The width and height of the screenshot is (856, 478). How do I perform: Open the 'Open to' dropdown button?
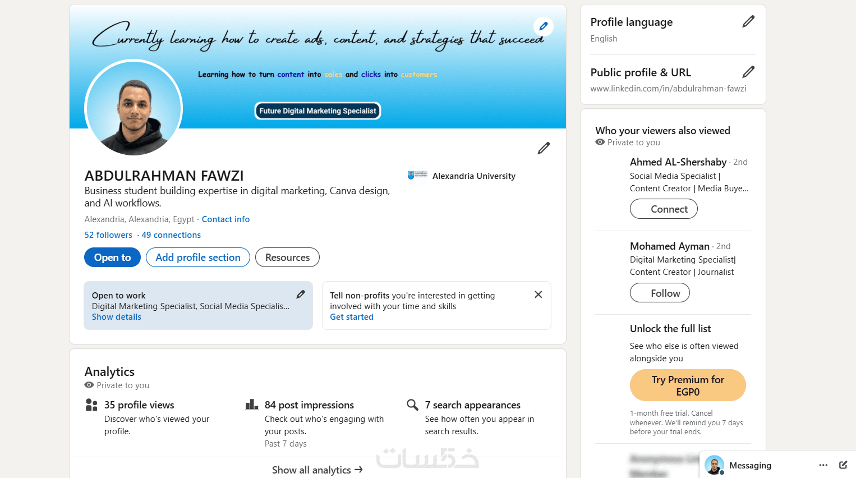[x=112, y=258]
